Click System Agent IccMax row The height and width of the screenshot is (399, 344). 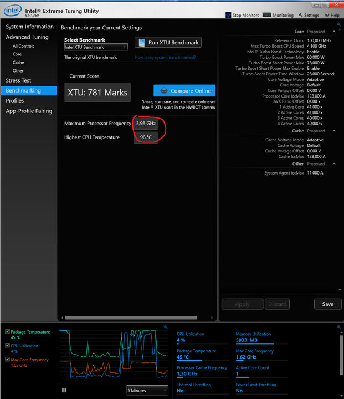pyautogui.click(x=294, y=173)
